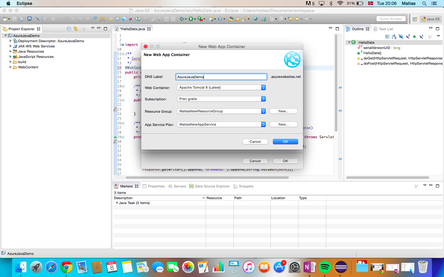Click the Quick Access search field

coord(391,19)
